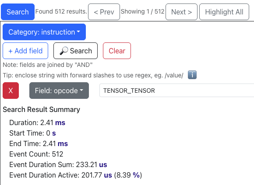The width and height of the screenshot is (254, 185).
Task: Select 'Start Time: 0 s' line
Action: (x=32, y=133)
